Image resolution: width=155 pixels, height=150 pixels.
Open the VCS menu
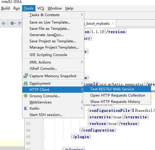pyautogui.click(x=41, y=8)
